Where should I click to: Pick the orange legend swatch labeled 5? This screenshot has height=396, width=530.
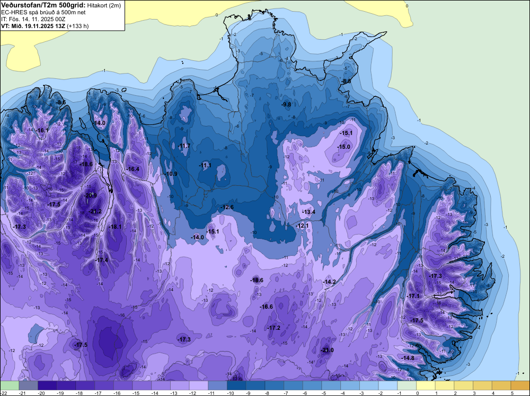(520, 385)
